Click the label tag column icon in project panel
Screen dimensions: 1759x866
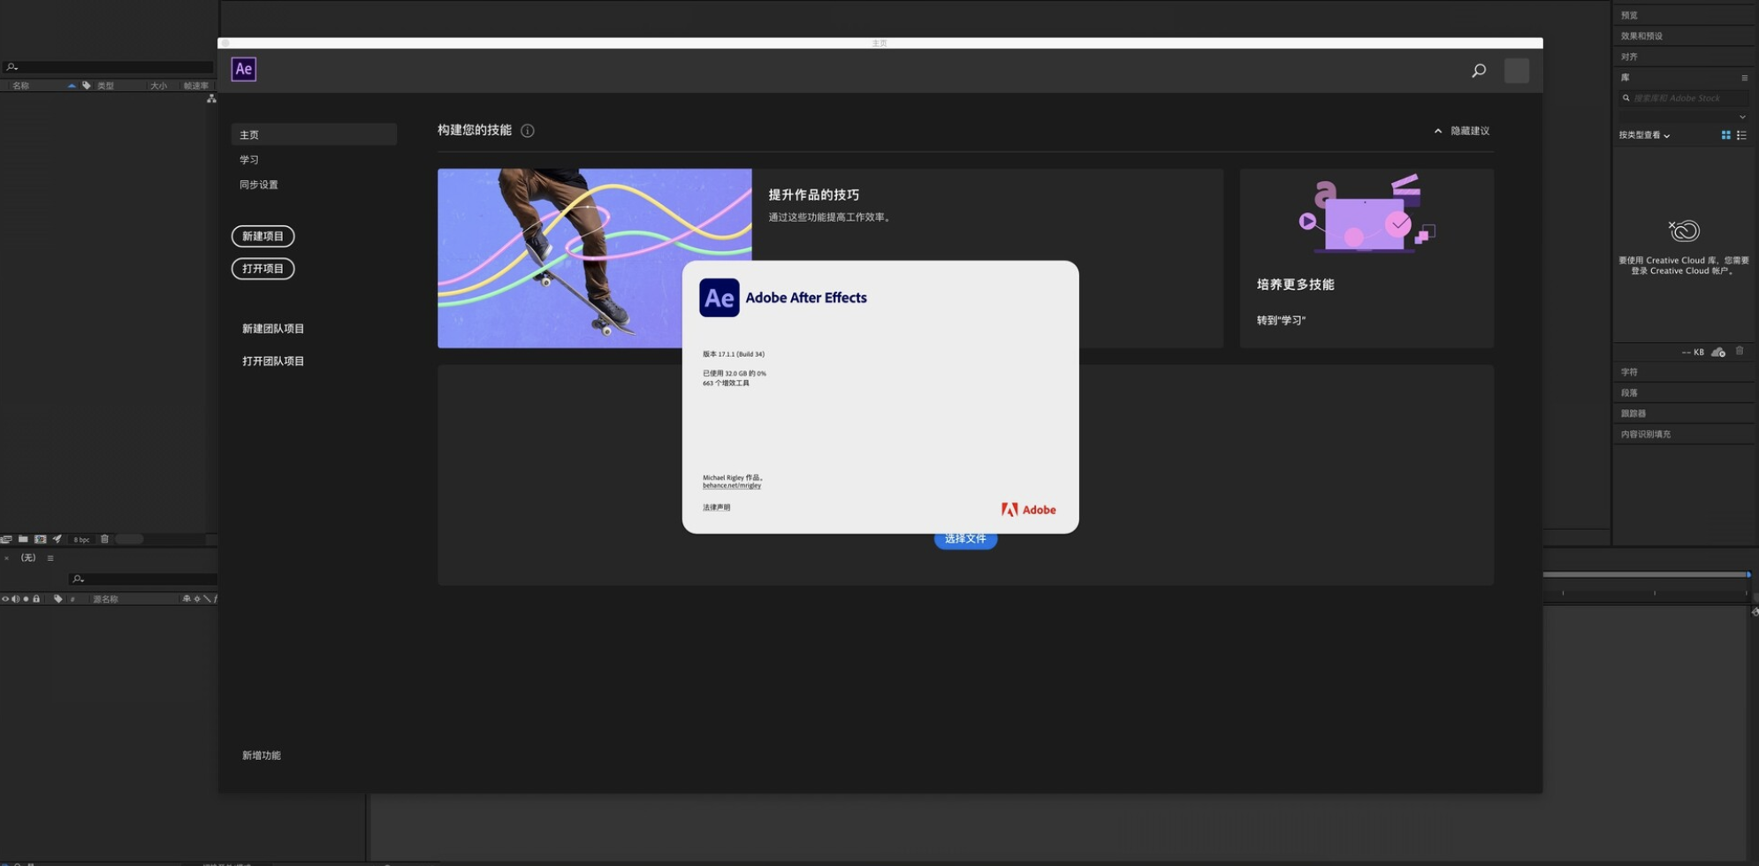tap(87, 86)
